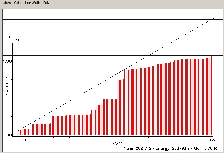Image resolution: width=224 pixels, height=153 pixels.
Task: Click the 193000 y-axis value
Action: point(8,61)
